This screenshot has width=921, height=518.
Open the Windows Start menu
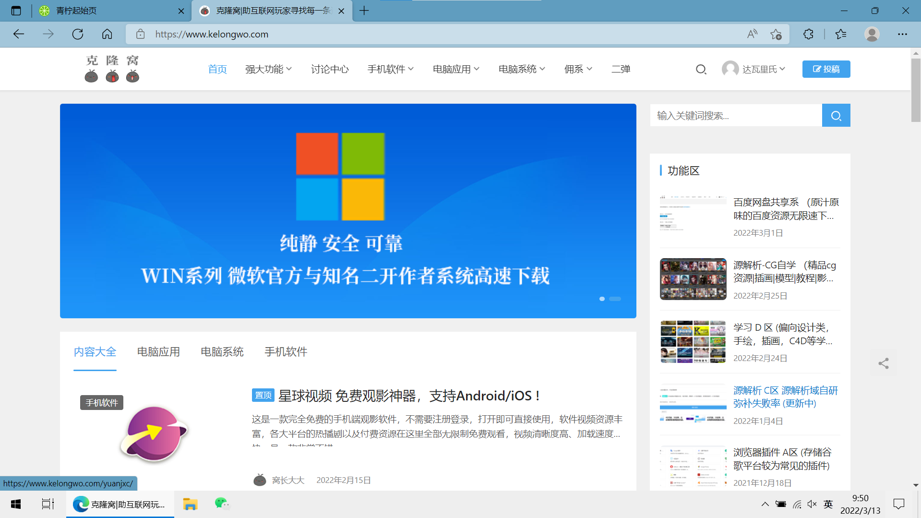point(16,504)
